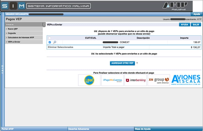
Task: Expand the vertical MENU side strip
Action: 2,69
